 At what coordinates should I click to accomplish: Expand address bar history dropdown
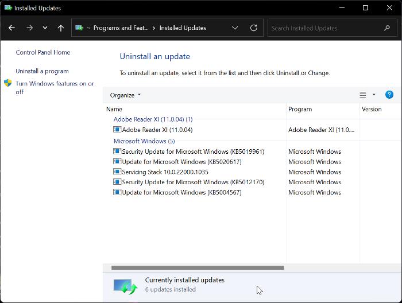pyautogui.click(x=235, y=28)
